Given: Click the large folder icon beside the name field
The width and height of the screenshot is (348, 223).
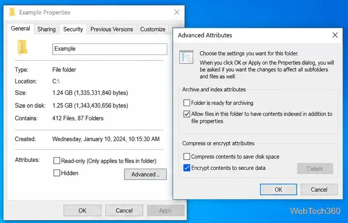Looking at the screenshot, I should click(22, 48).
